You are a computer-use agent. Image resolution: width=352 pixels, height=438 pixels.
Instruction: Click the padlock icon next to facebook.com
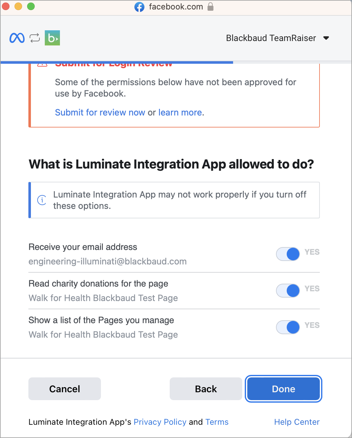point(210,7)
